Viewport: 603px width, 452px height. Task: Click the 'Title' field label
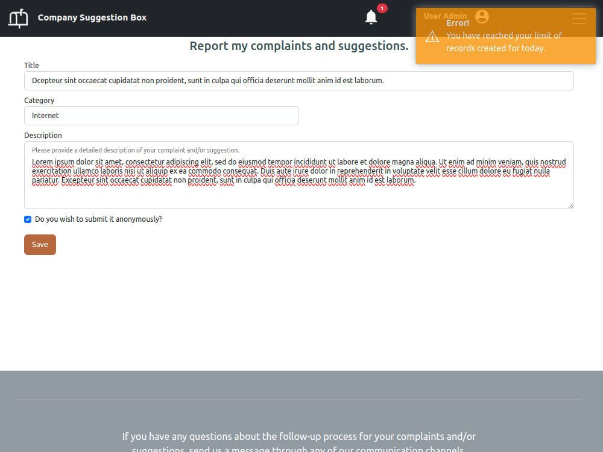(31, 65)
